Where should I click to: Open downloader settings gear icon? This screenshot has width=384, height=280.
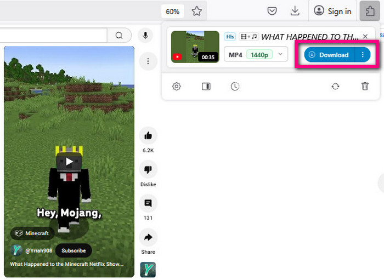point(176,87)
